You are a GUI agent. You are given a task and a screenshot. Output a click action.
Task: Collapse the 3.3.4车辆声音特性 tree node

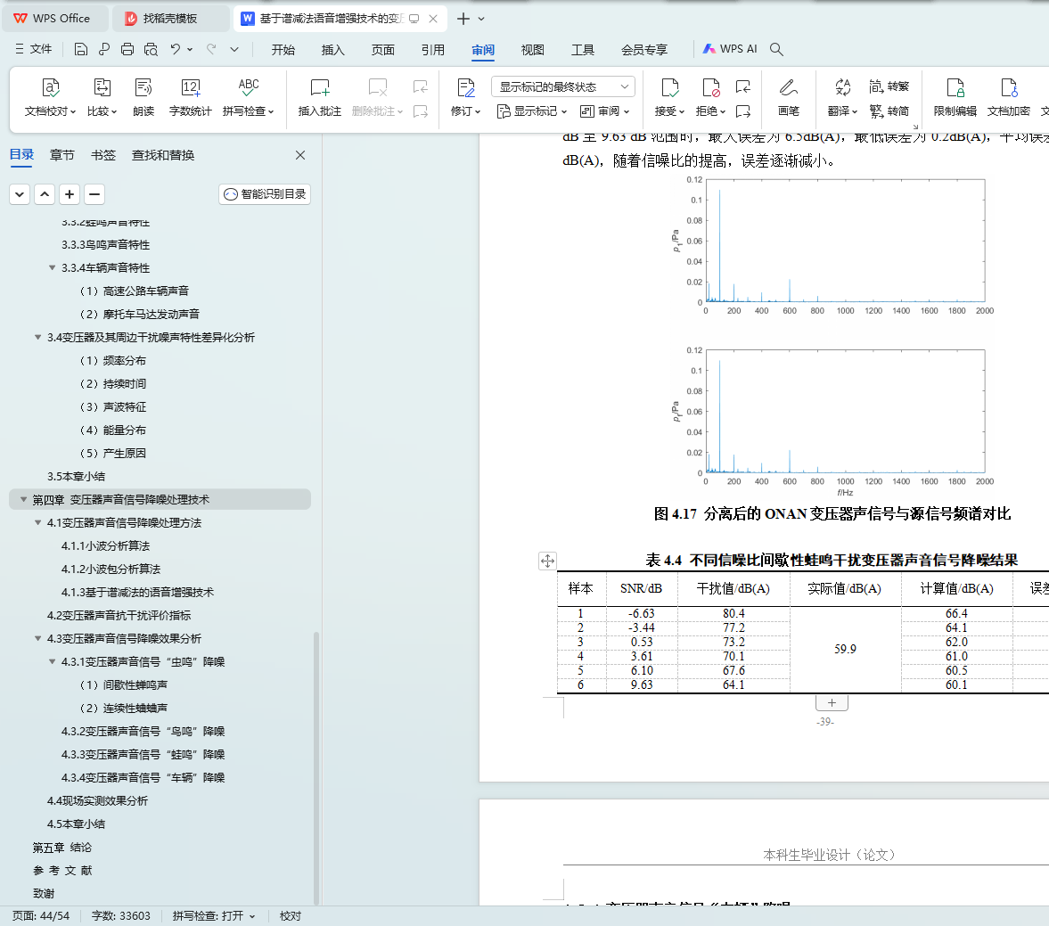53,267
